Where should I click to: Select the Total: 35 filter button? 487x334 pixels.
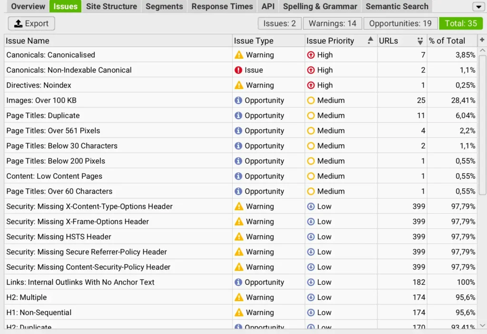pos(461,23)
